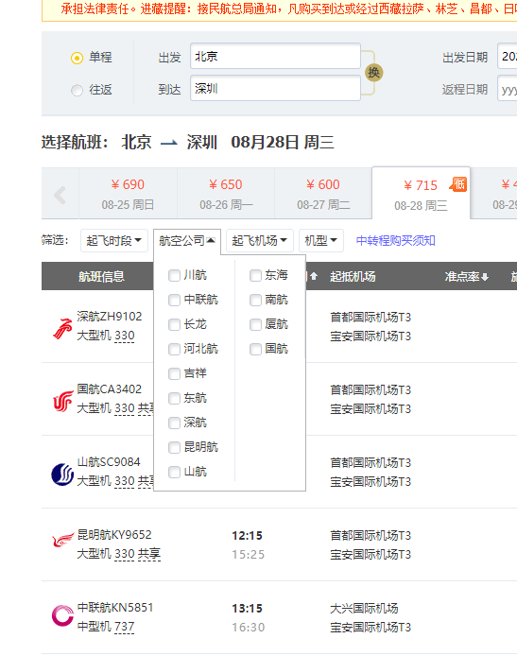The image size is (517, 656).
Task: Check the 中联航 airline checkbox
Action: [174, 300]
